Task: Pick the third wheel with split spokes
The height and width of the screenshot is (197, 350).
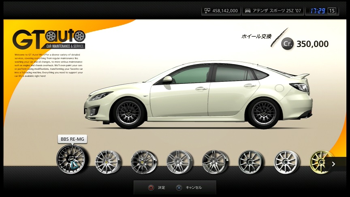Action: (143, 162)
